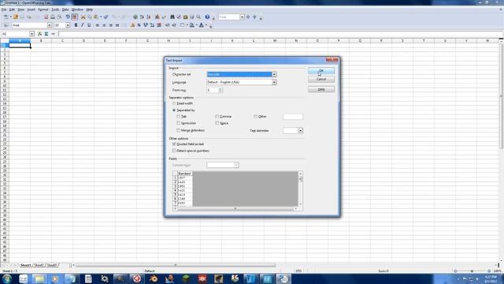
Task: Toggle the Semicolon separator checkbox
Action: coord(179,123)
